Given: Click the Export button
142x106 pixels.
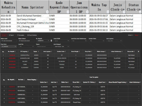Looking at the screenshot, I should click(11, 35).
